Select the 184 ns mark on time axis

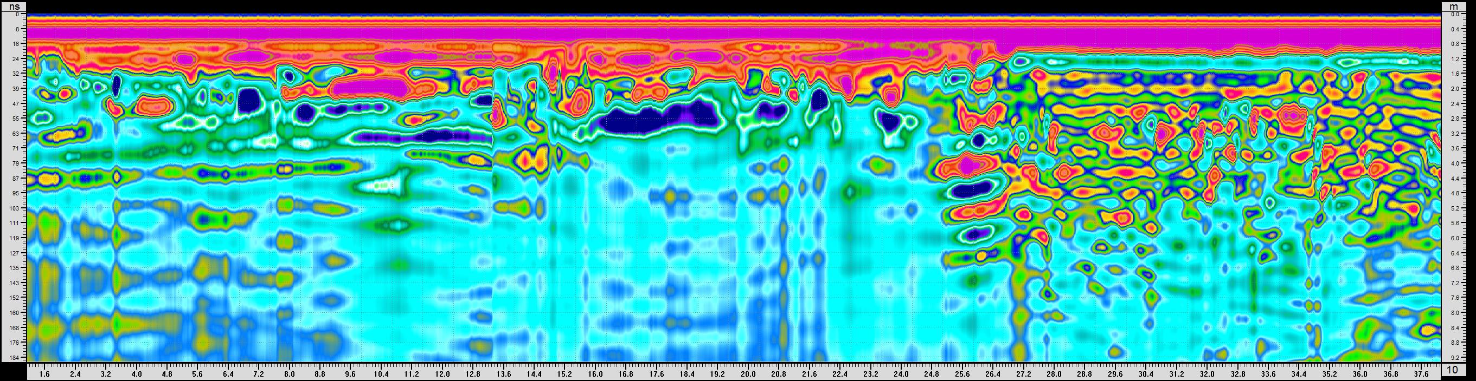pyautogui.click(x=14, y=358)
